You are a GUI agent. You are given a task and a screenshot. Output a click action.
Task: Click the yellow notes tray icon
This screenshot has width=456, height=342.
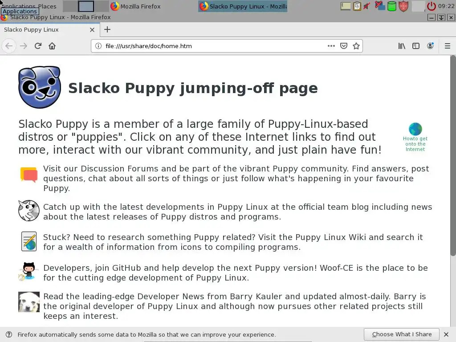(x=346, y=6)
